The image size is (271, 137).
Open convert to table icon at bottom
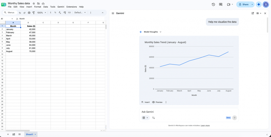click(x=14, y=134)
